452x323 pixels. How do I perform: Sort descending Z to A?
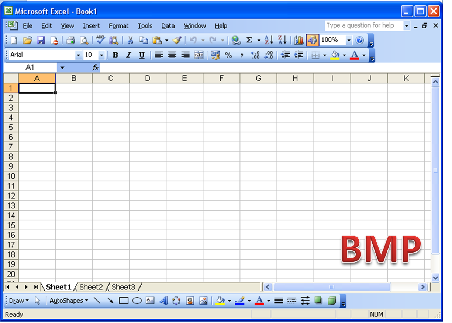(282, 40)
